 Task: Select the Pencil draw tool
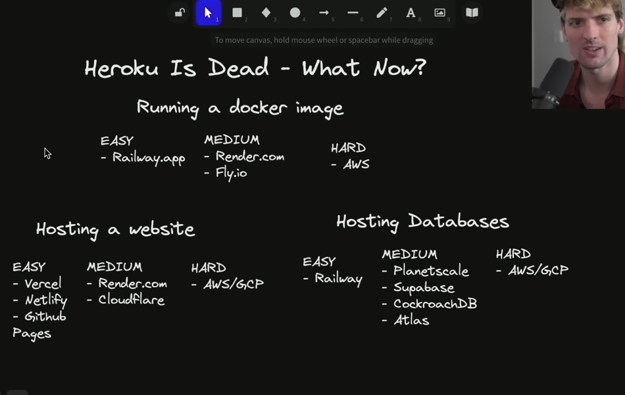point(382,12)
